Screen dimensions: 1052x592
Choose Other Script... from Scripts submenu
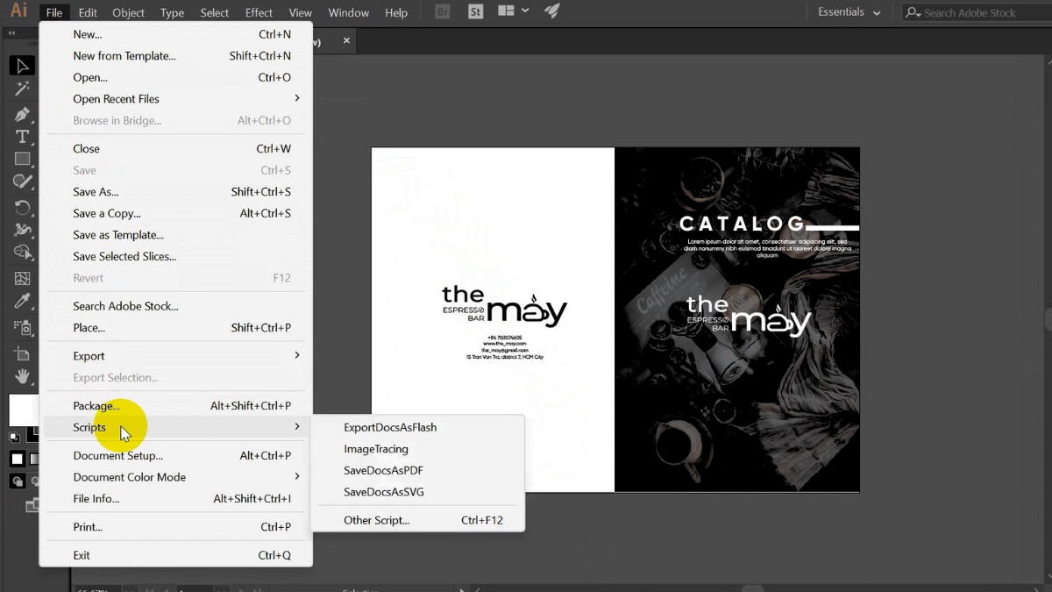[418, 520]
